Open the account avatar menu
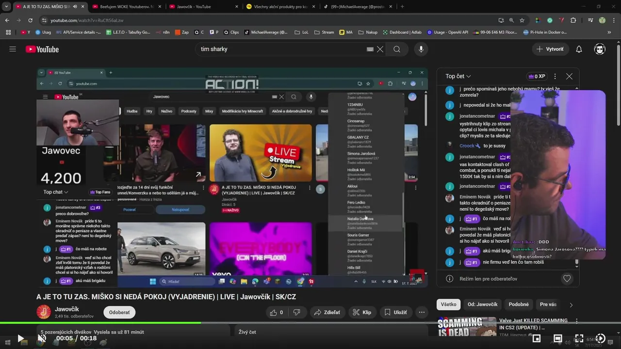 pos(600,49)
